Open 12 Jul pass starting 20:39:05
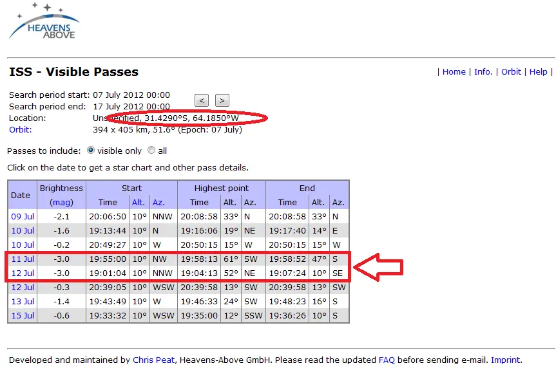Image resolution: width=556 pixels, height=368 pixels. click(23, 287)
